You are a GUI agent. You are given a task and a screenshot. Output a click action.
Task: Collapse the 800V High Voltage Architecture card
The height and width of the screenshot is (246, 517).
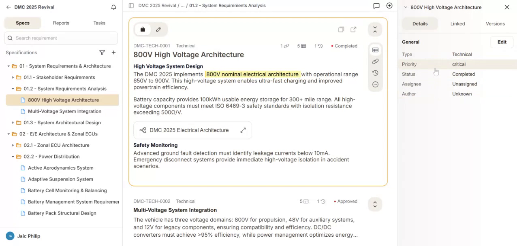(375, 30)
